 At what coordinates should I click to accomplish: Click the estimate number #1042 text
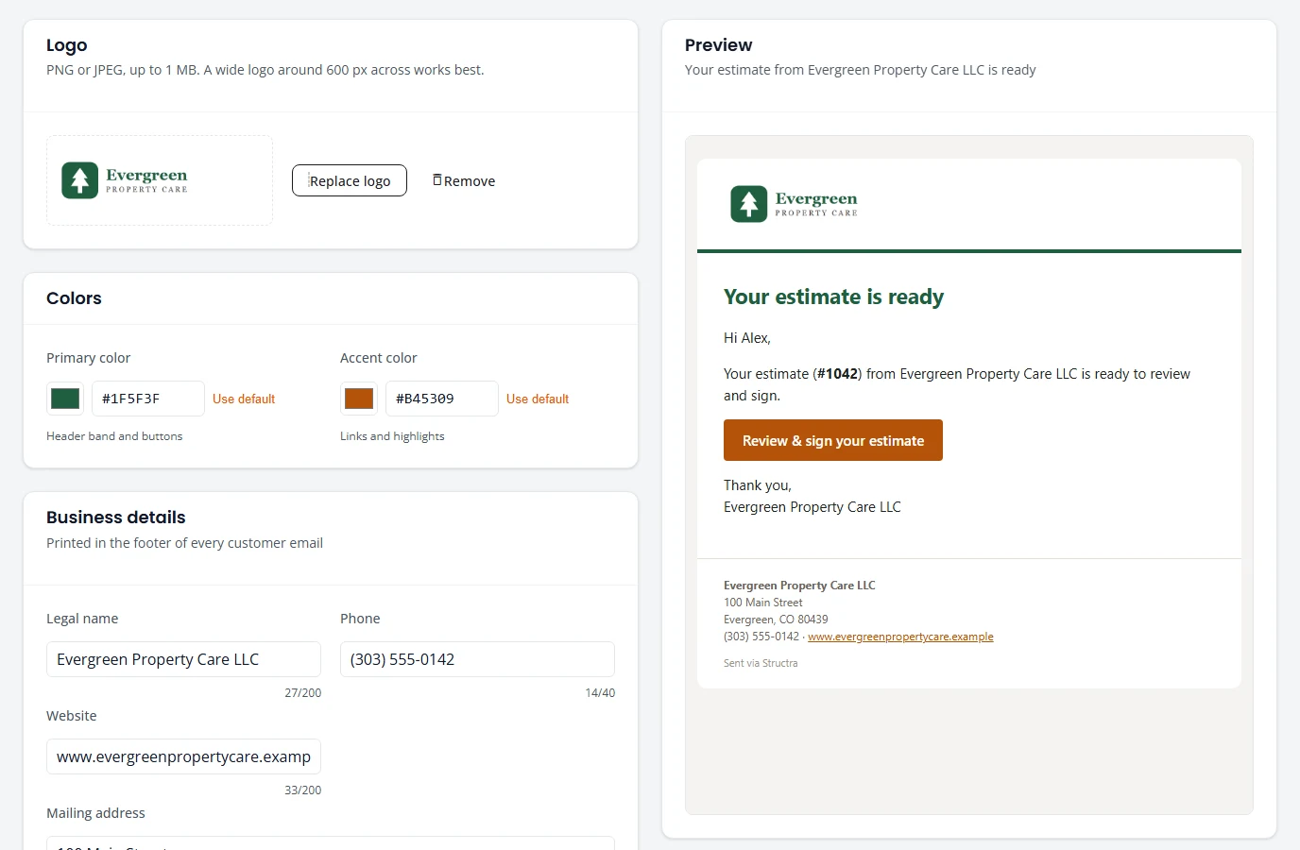pos(837,374)
